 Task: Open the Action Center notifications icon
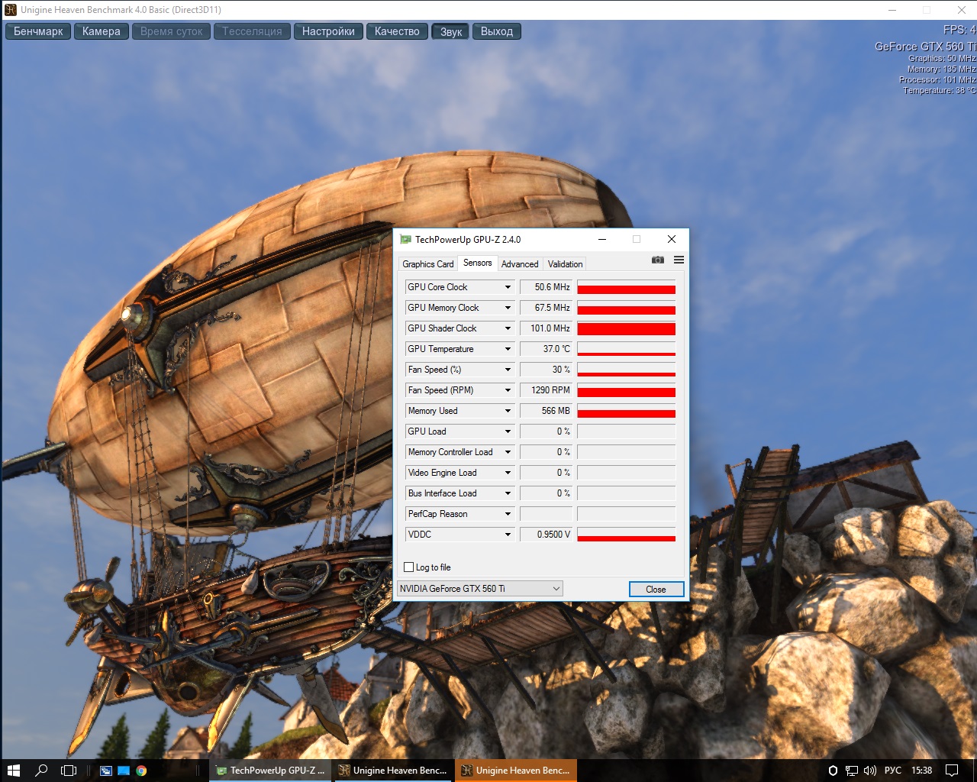pos(952,771)
